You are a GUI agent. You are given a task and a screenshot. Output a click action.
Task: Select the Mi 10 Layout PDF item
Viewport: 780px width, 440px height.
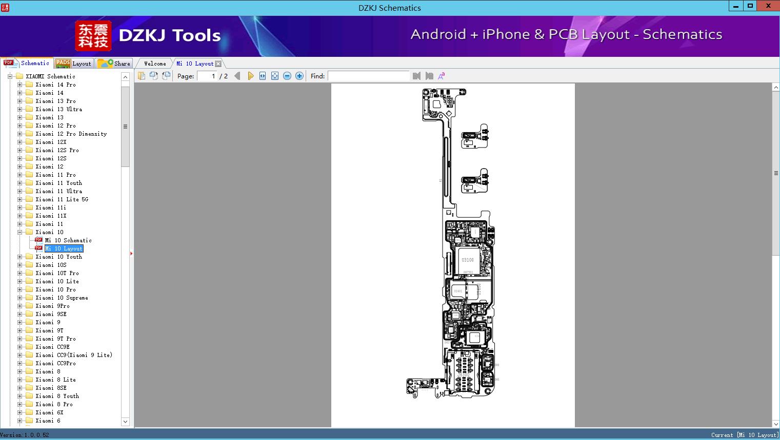pos(64,248)
